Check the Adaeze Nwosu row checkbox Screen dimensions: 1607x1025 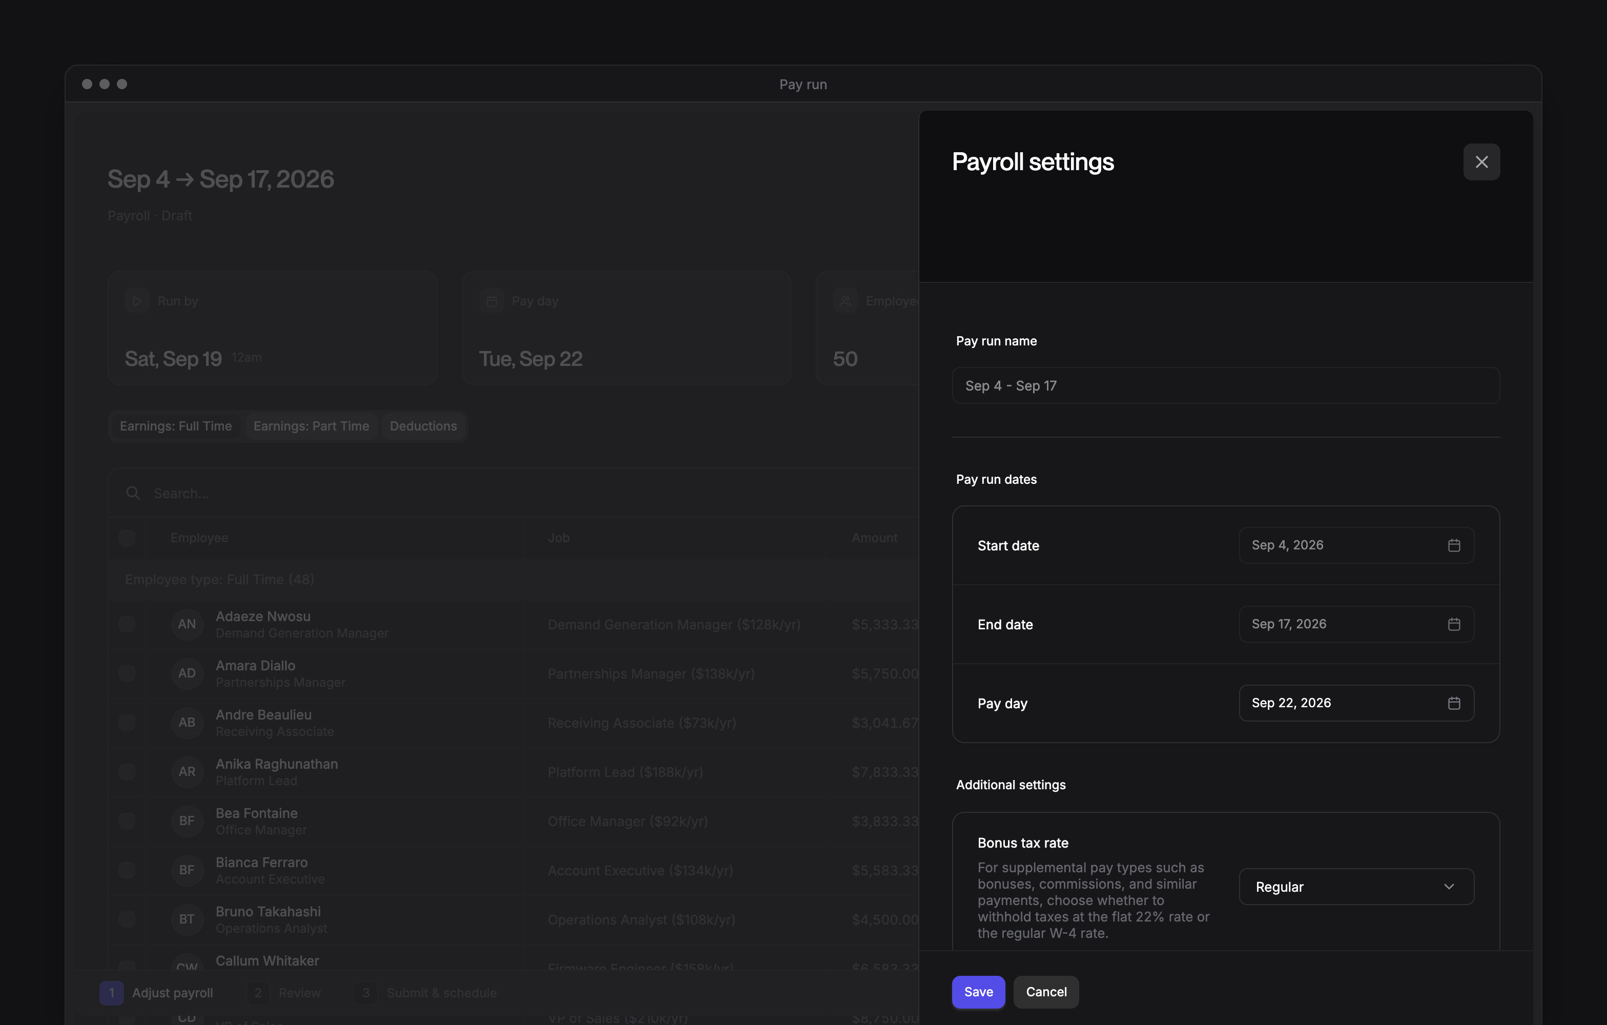(x=127, y=624)
